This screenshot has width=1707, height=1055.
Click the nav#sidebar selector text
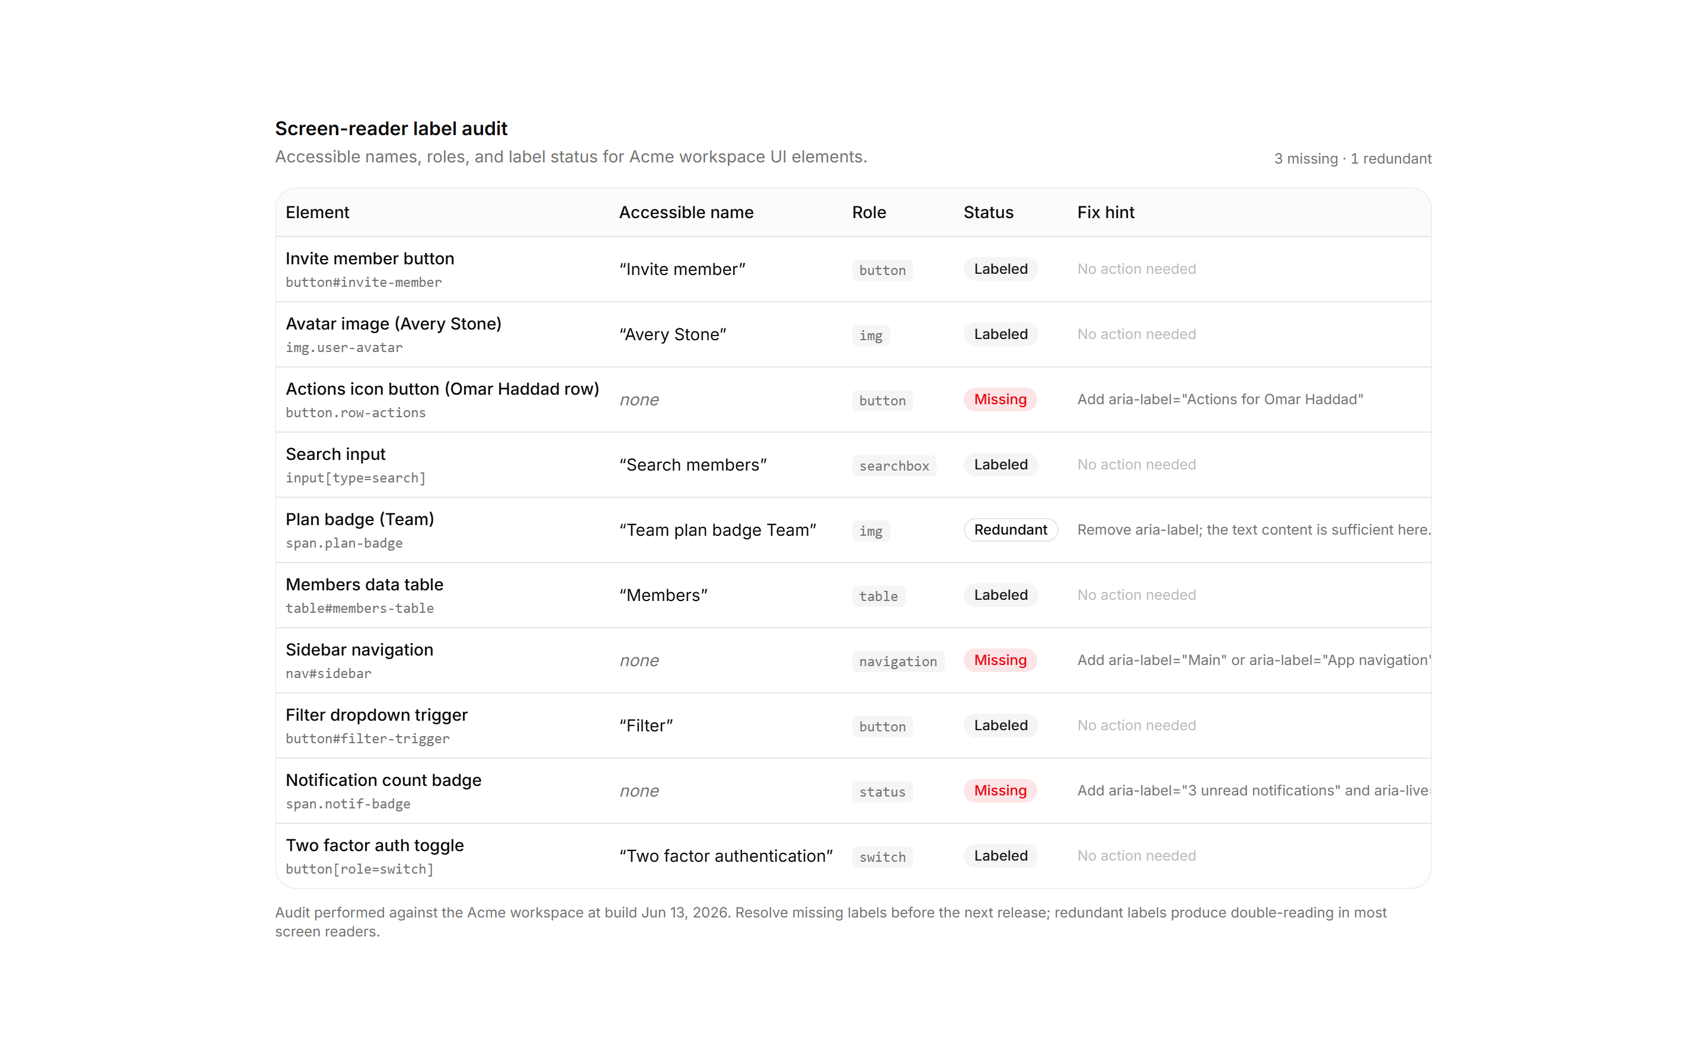pos(328,673)
